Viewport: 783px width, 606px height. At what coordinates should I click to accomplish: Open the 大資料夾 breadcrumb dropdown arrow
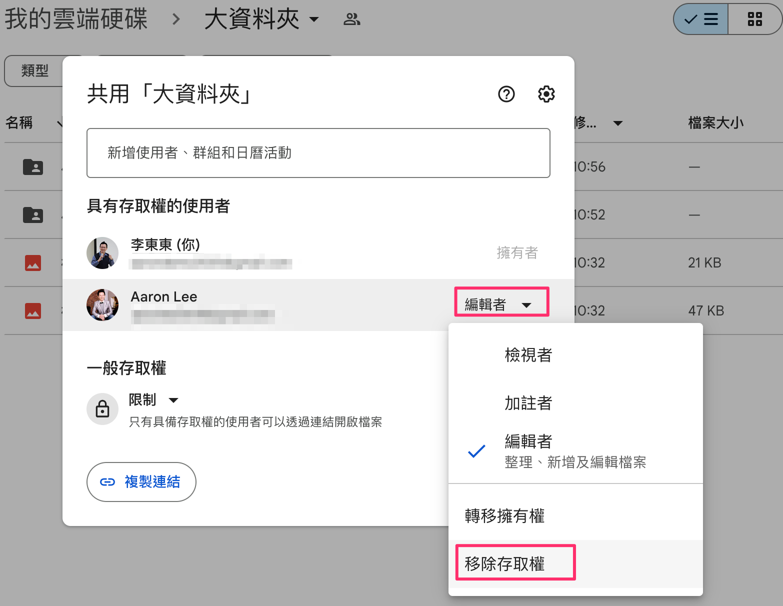click(314, 19)
